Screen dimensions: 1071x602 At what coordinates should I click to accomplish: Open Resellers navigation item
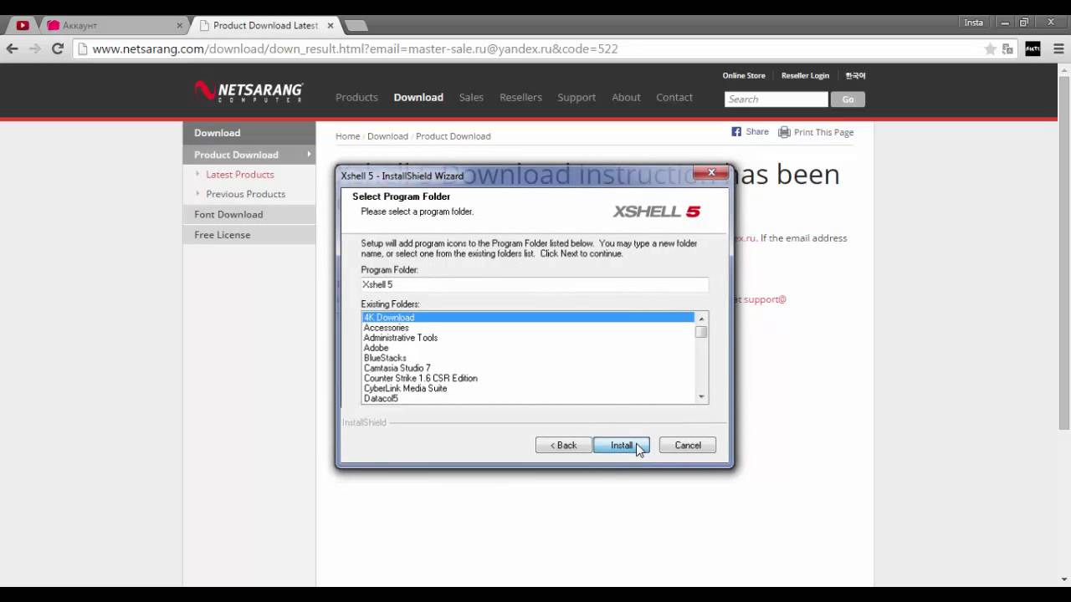tap(520, 98)
